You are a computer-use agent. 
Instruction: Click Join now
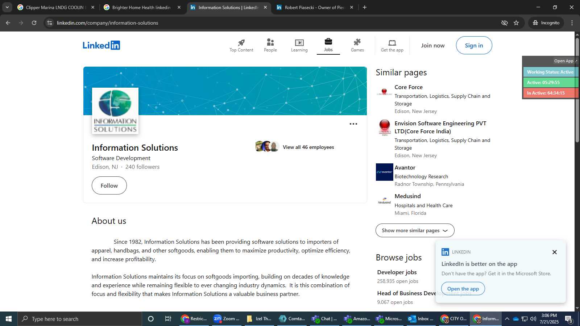(x=432, y=45)
